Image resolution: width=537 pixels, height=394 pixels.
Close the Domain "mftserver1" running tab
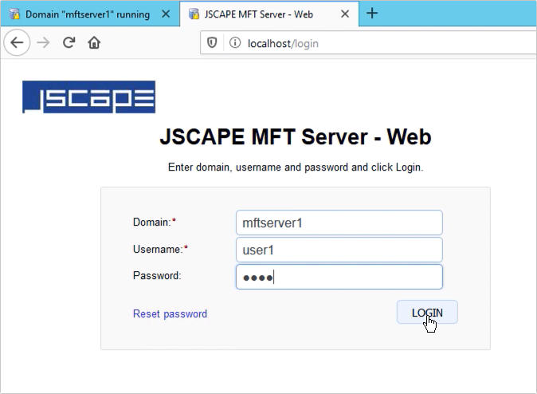[165, 14]
